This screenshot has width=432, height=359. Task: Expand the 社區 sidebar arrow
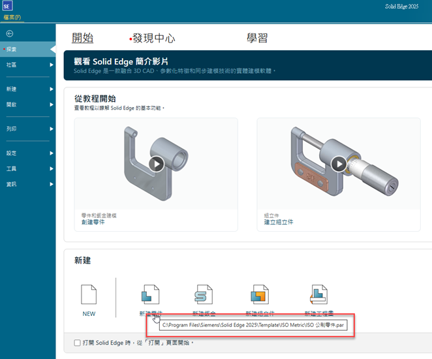point(52,65)
